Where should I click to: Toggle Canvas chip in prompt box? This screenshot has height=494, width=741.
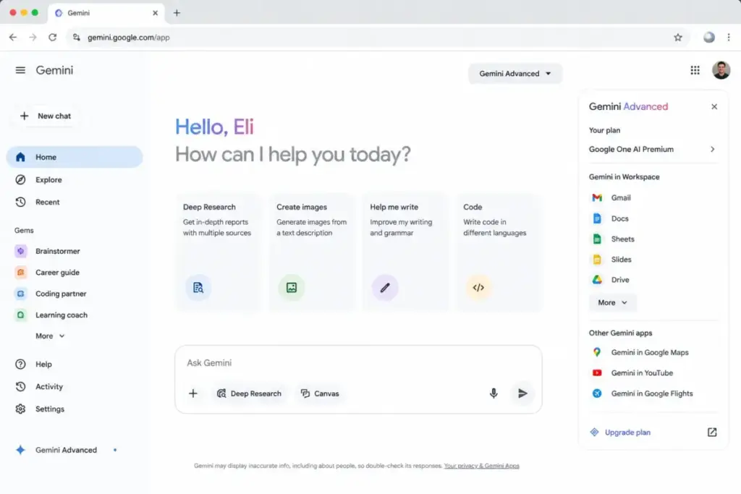(321, 393)
